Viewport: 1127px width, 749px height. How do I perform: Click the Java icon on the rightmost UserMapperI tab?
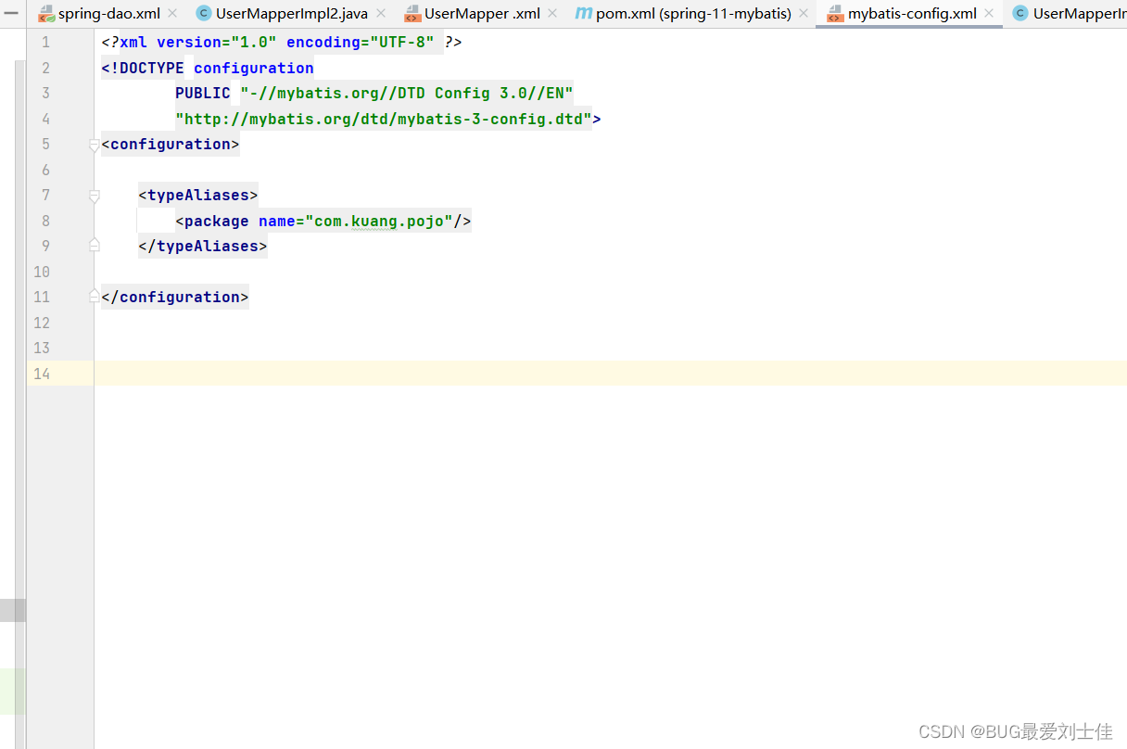[x=1021, y=13]
